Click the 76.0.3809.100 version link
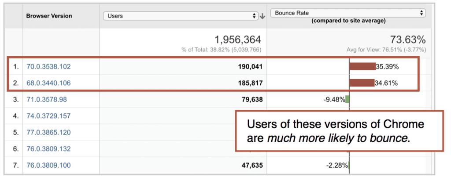The height and width of the screenshot is (177, 451). click(x=48, y=166)
